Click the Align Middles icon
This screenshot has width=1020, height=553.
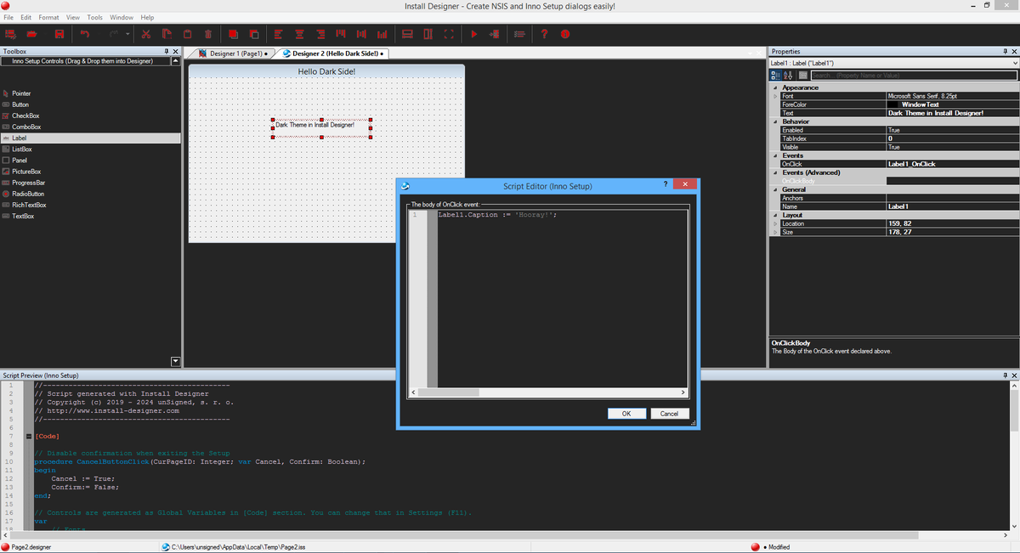361,34
